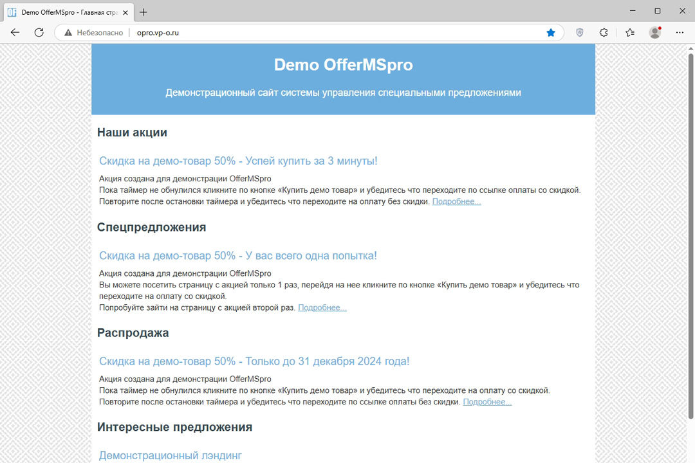Open the December 31 2024 discount link
The image size is (695, 463).
pyautogui.click(x=254, y=361)
